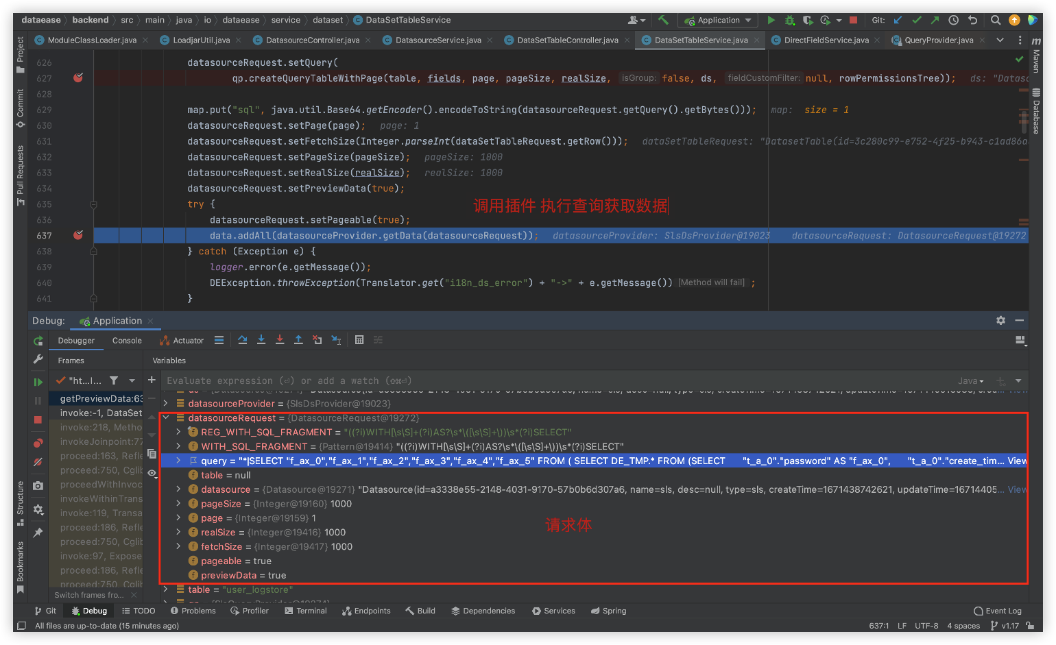Click the v1.17 git branch status item
The width and height of the screenshot is (1056, 645).
tap(1005, 626)
